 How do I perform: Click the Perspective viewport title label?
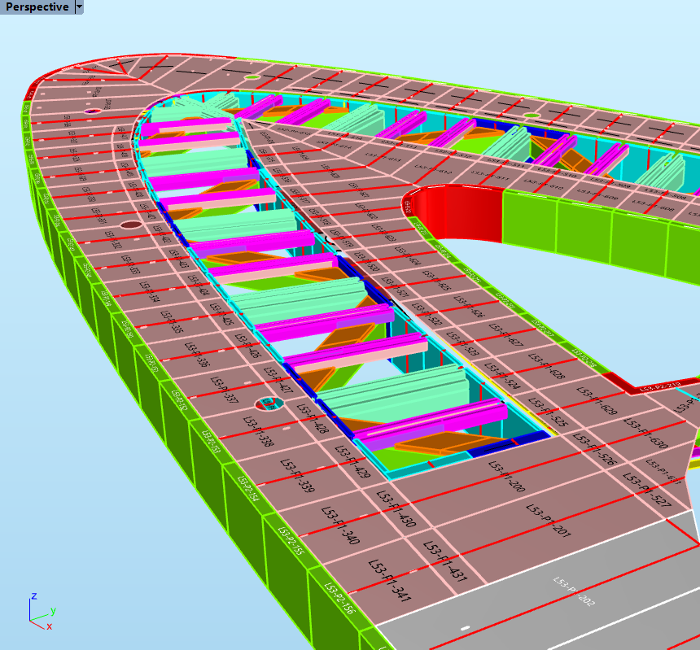[x=37, y=7]
